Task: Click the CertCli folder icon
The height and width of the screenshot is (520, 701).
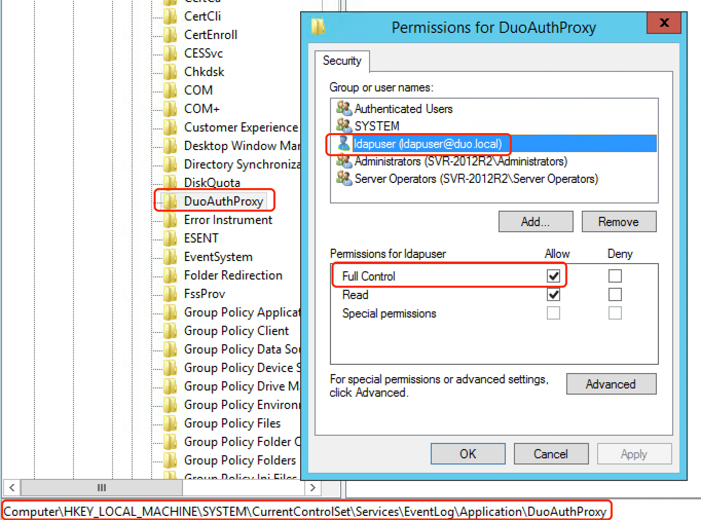Action: coord(170,16)
